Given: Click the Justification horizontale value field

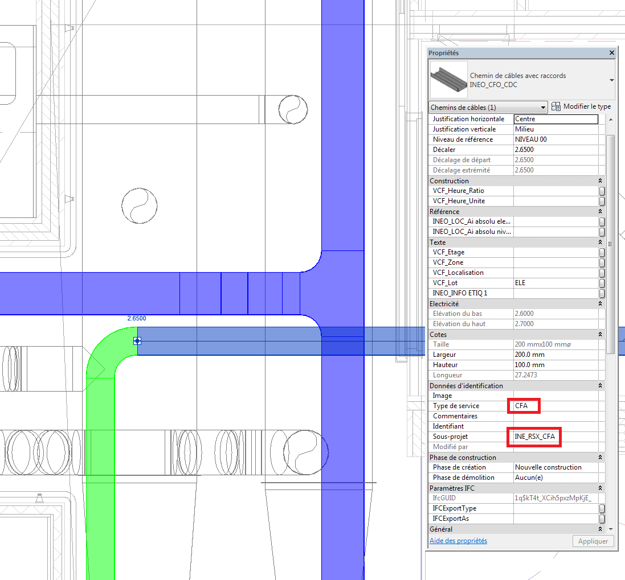Looking at the screenshot, I should (555, 119).
